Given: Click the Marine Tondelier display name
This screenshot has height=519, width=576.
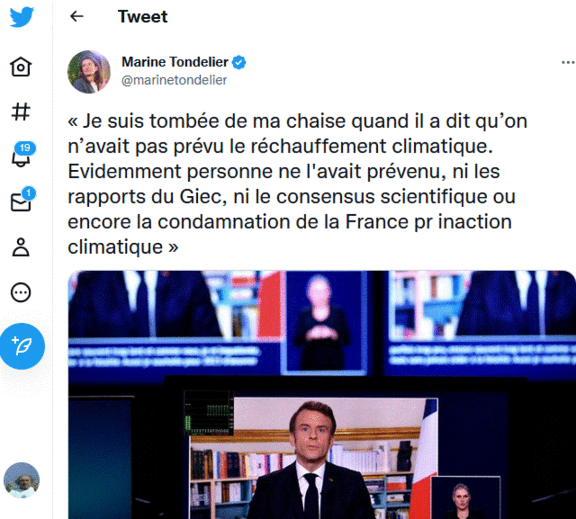Looking at the screenshot, I should point(175,62).
